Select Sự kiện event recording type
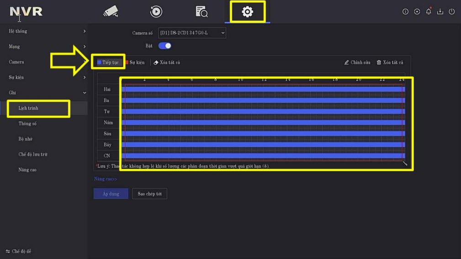The image size is (461, 259). coord(135,62)
